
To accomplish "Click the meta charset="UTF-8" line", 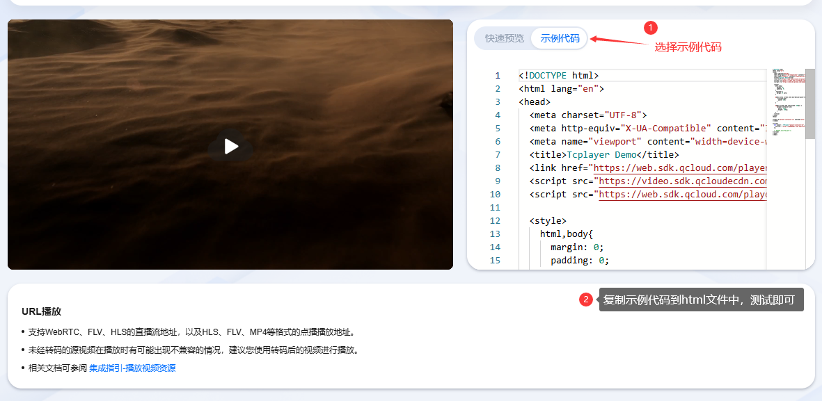I will tap(588, 115).
